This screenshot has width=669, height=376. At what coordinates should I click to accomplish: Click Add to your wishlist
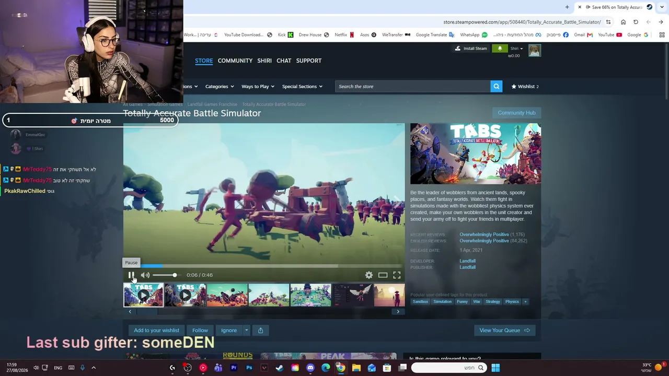(x=156, y=330)
